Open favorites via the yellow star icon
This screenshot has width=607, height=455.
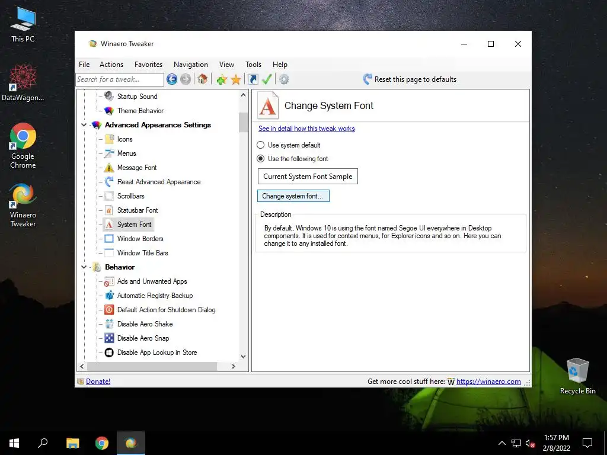click(236, 80)
